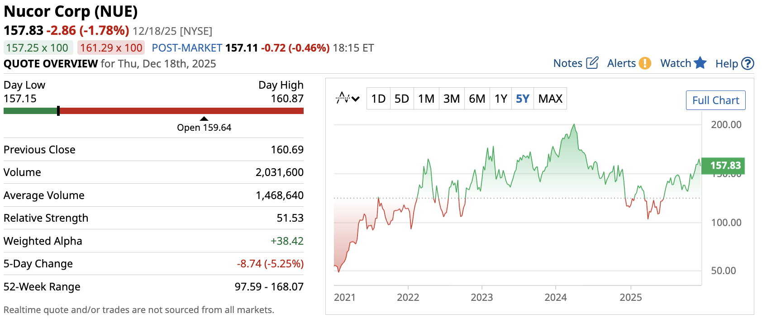Open the Full Chart button
Image resolution: width=762 pixels, height=323 pixels.
point(715,100)
